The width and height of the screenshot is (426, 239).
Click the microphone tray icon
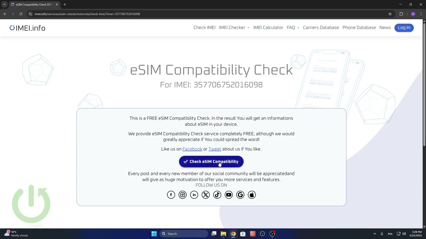click(382, 234)
